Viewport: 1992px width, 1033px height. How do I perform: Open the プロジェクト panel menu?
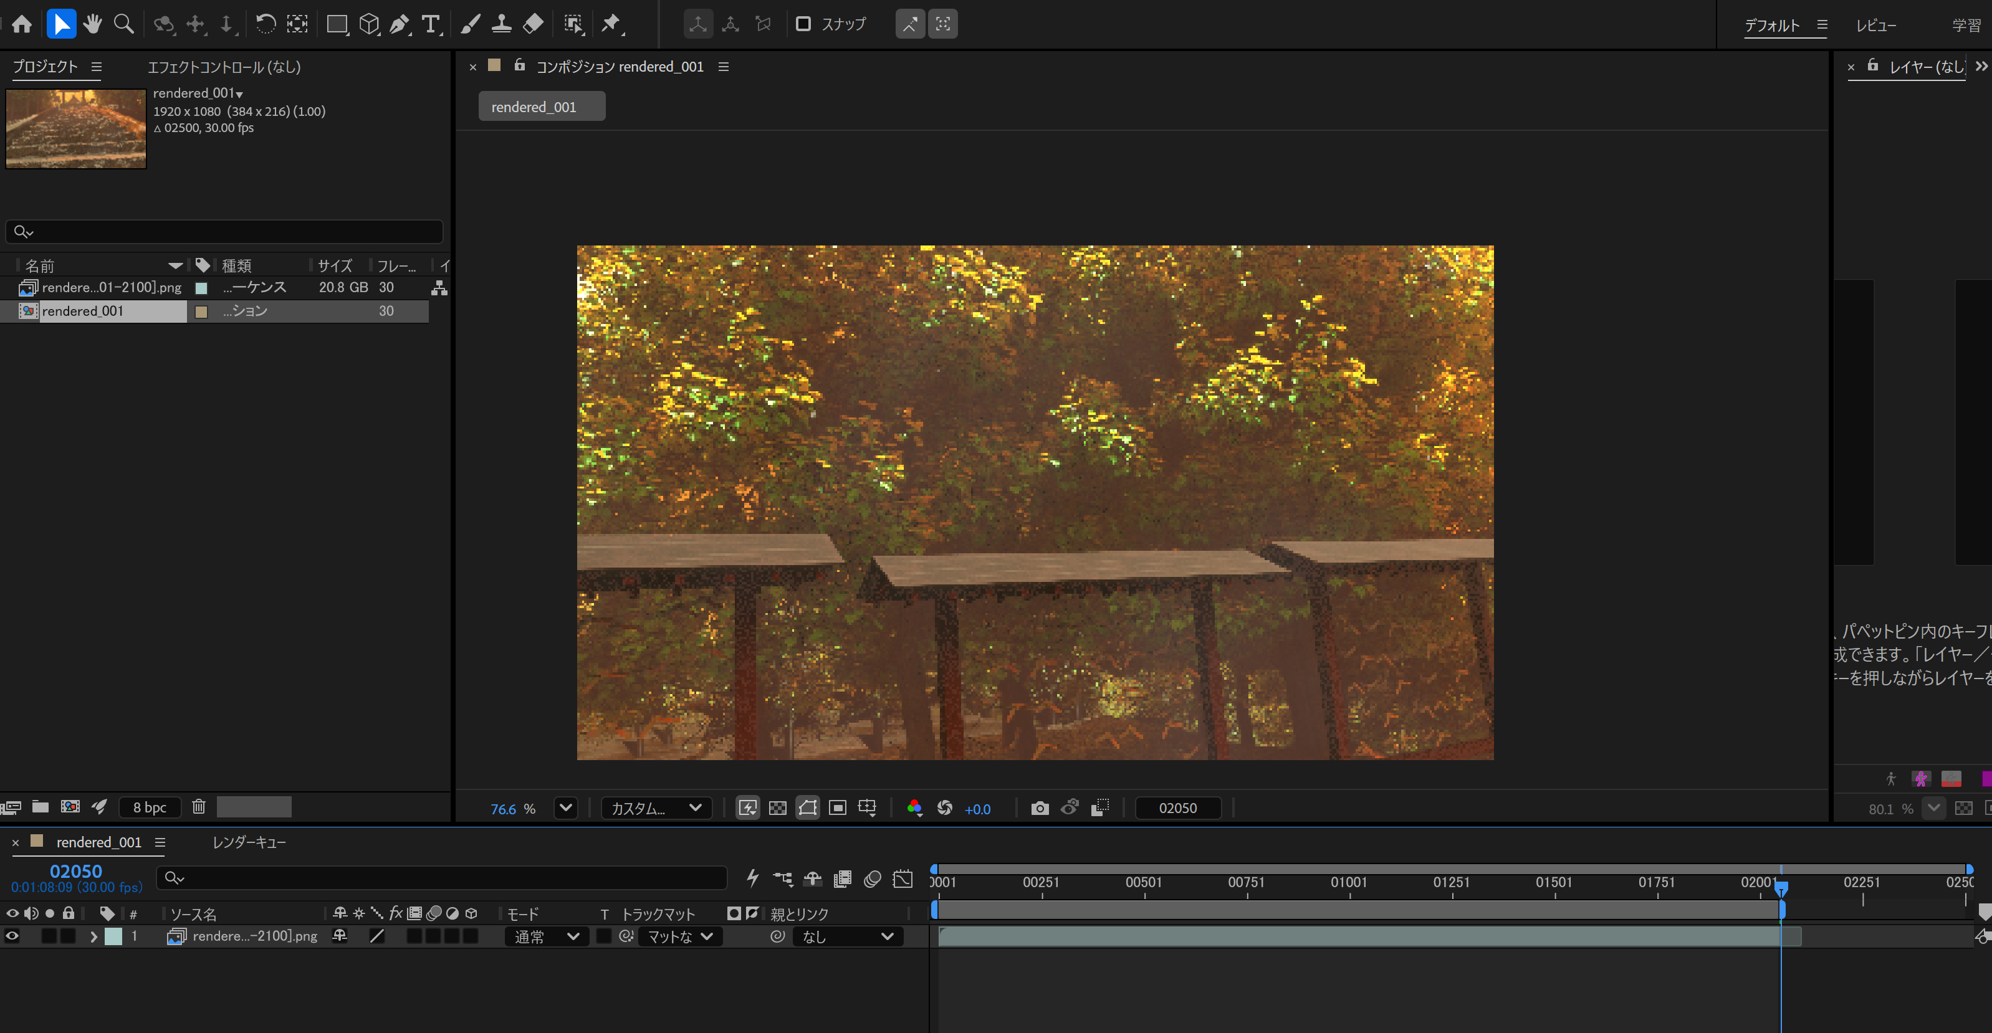click(97, 67)
